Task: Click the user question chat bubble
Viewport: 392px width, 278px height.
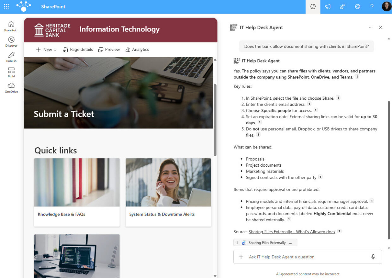Action: [x=307, y=46]
